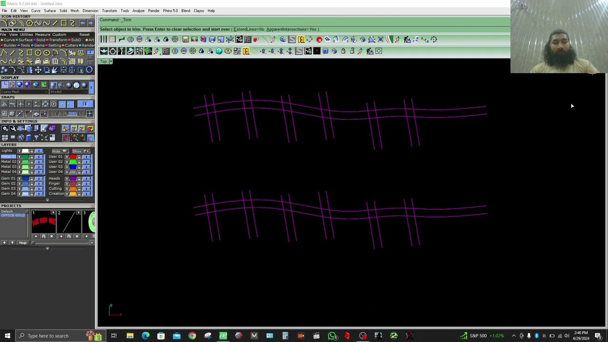The width and height of the screenshot is (608, 342).
Task: Go forward with Icon History right arrow
Action: click(91, 23)
